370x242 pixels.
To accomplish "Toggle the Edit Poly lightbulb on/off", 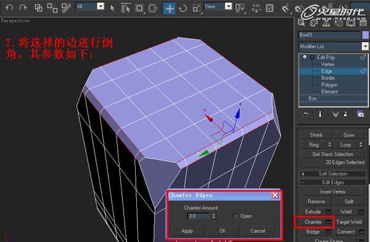I will click(305, 57).
